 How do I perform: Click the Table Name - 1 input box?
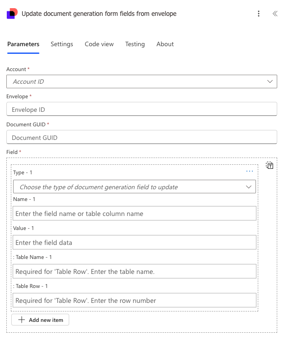134,272
